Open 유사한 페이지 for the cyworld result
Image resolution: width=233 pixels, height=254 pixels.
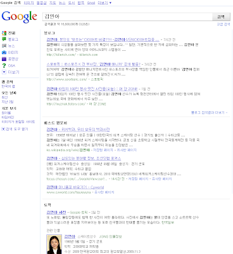click(104, 192)
